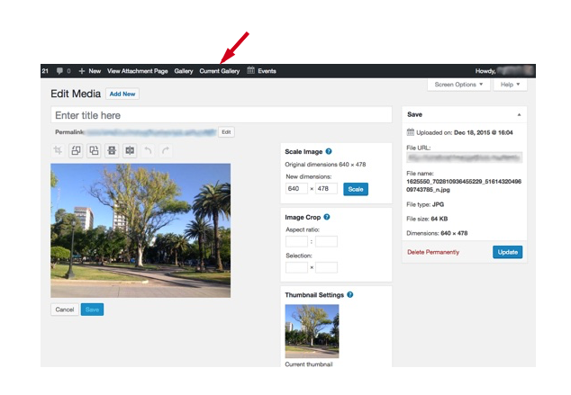Open Gallery admin bar item
This screenshot has width=571, height=395.
tap(184, 71)
